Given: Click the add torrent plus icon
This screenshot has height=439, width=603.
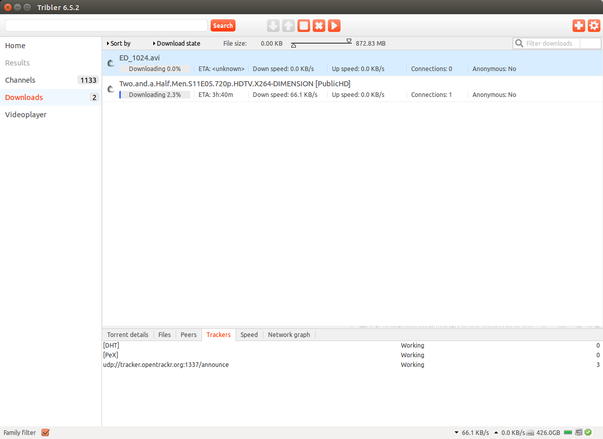Looking at the screenshot, I should (x=578, y=26).
